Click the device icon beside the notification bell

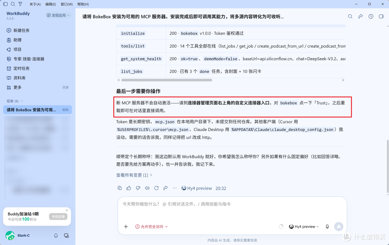point(66,236)
